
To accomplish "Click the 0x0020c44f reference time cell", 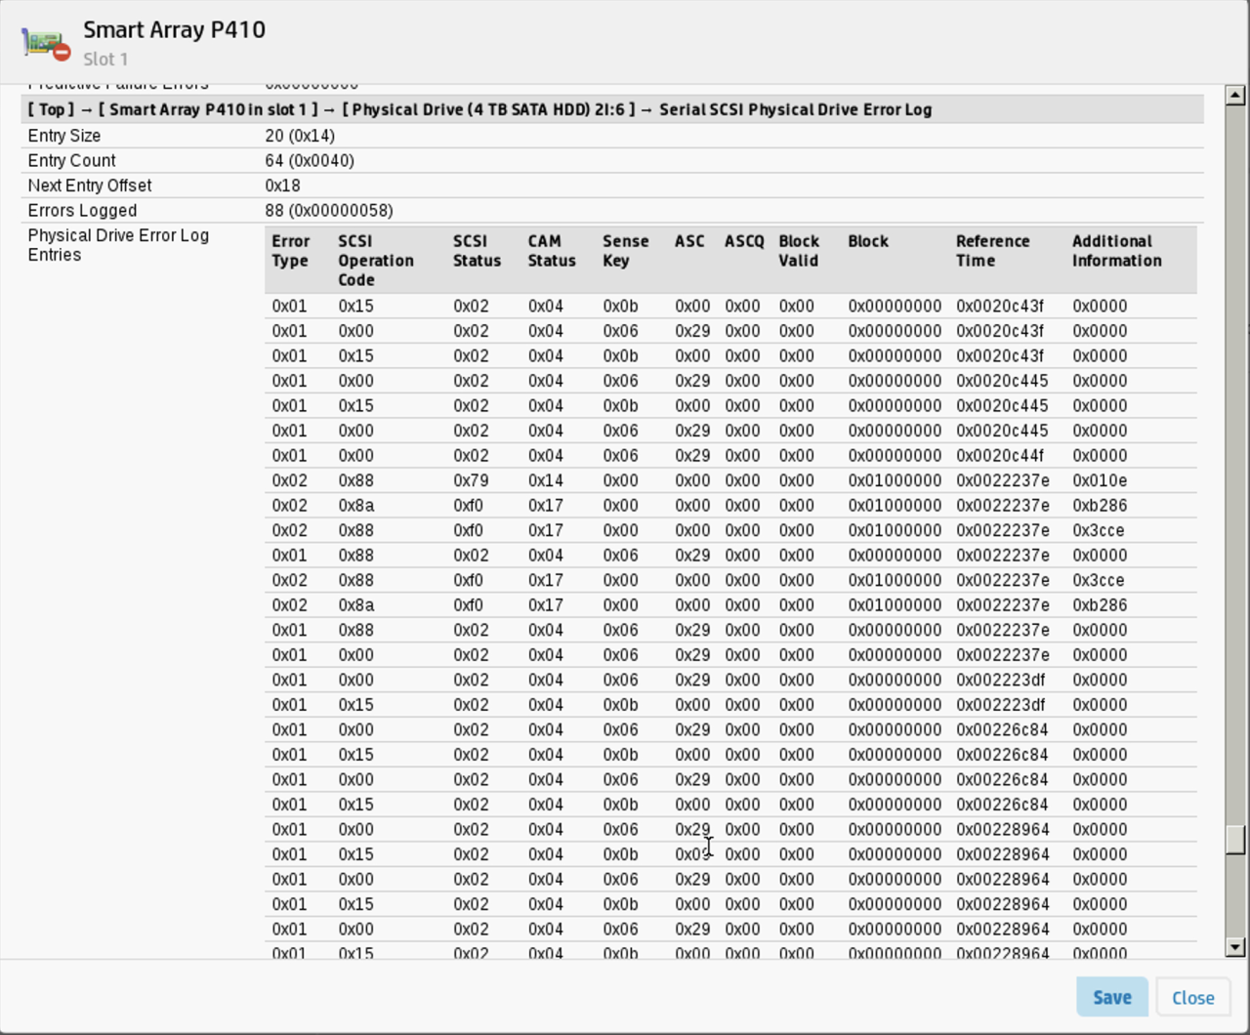I will point(1000,456).
